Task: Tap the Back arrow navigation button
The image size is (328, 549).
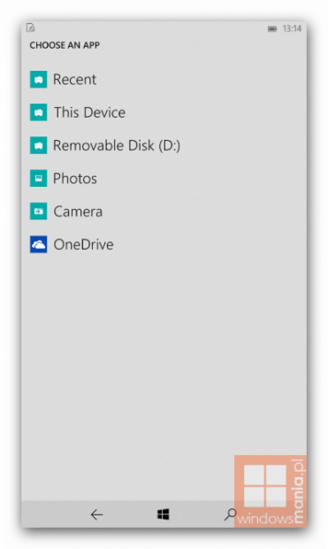Action: 97,515
